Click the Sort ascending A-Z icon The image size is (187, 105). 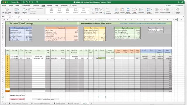pos(93,9)
